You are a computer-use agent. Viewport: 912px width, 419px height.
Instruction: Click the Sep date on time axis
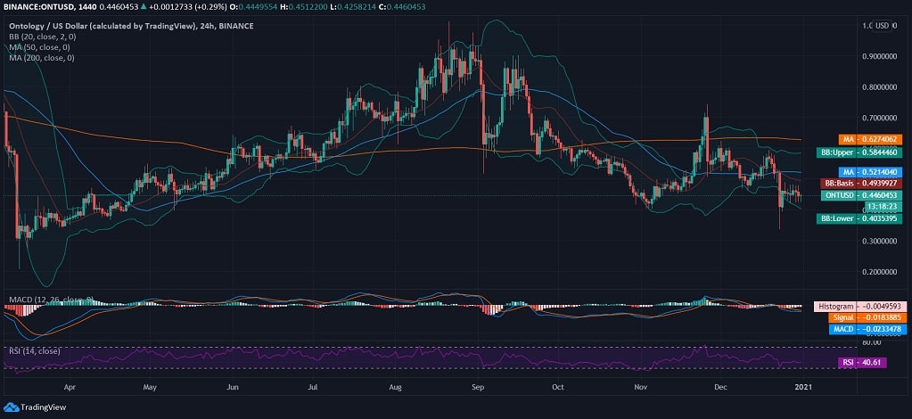(x=479, y=386)
